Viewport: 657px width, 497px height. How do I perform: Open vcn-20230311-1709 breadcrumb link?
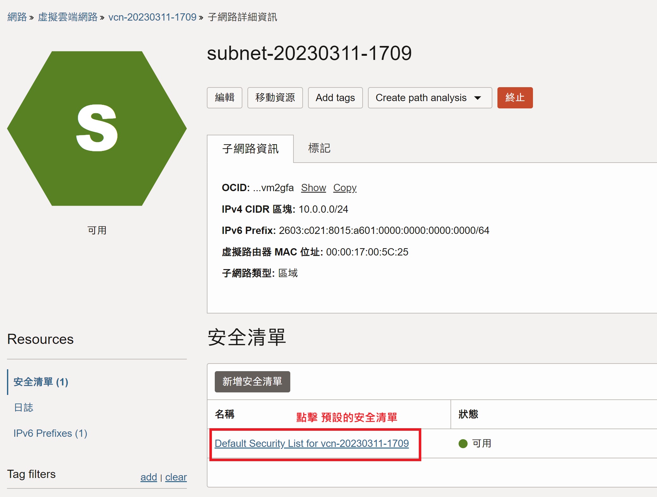[x=152, y=17]
